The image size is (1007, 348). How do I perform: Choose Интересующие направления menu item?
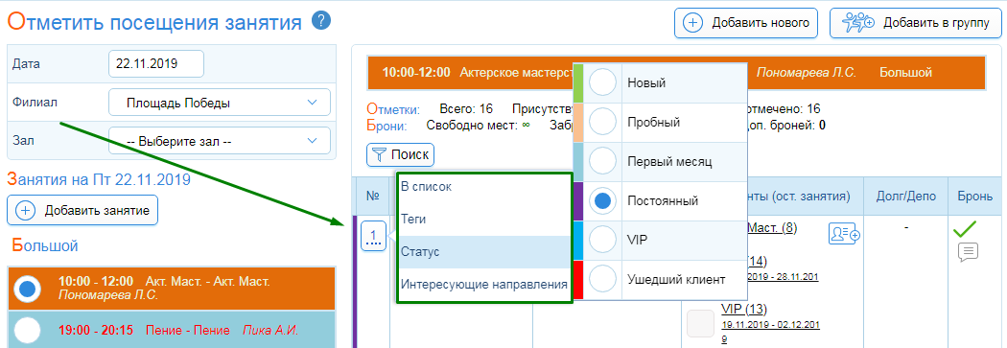pos(484,284)
